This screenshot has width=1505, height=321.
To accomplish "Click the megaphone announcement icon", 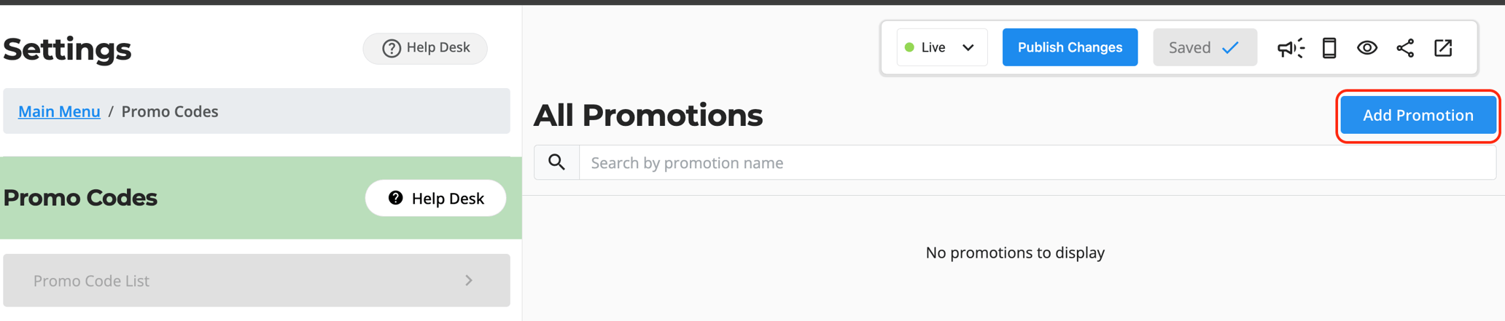I will tap(1290, 48).
